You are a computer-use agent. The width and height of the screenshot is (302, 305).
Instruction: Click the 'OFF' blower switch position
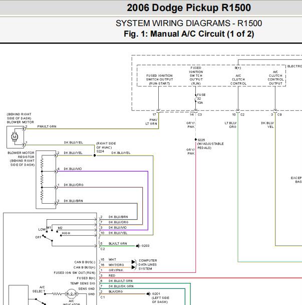tap(38, 237)
